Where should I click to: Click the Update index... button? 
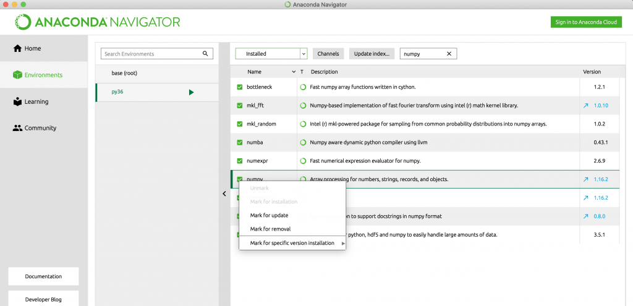[372, 54]
